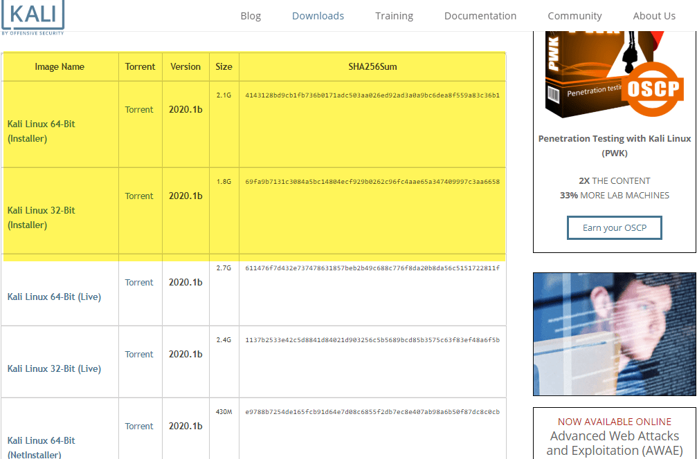This screenshot has height=459, width=697.
Task: Click Torrent link for 64-Bit Installer
Action: click(139, 110)
